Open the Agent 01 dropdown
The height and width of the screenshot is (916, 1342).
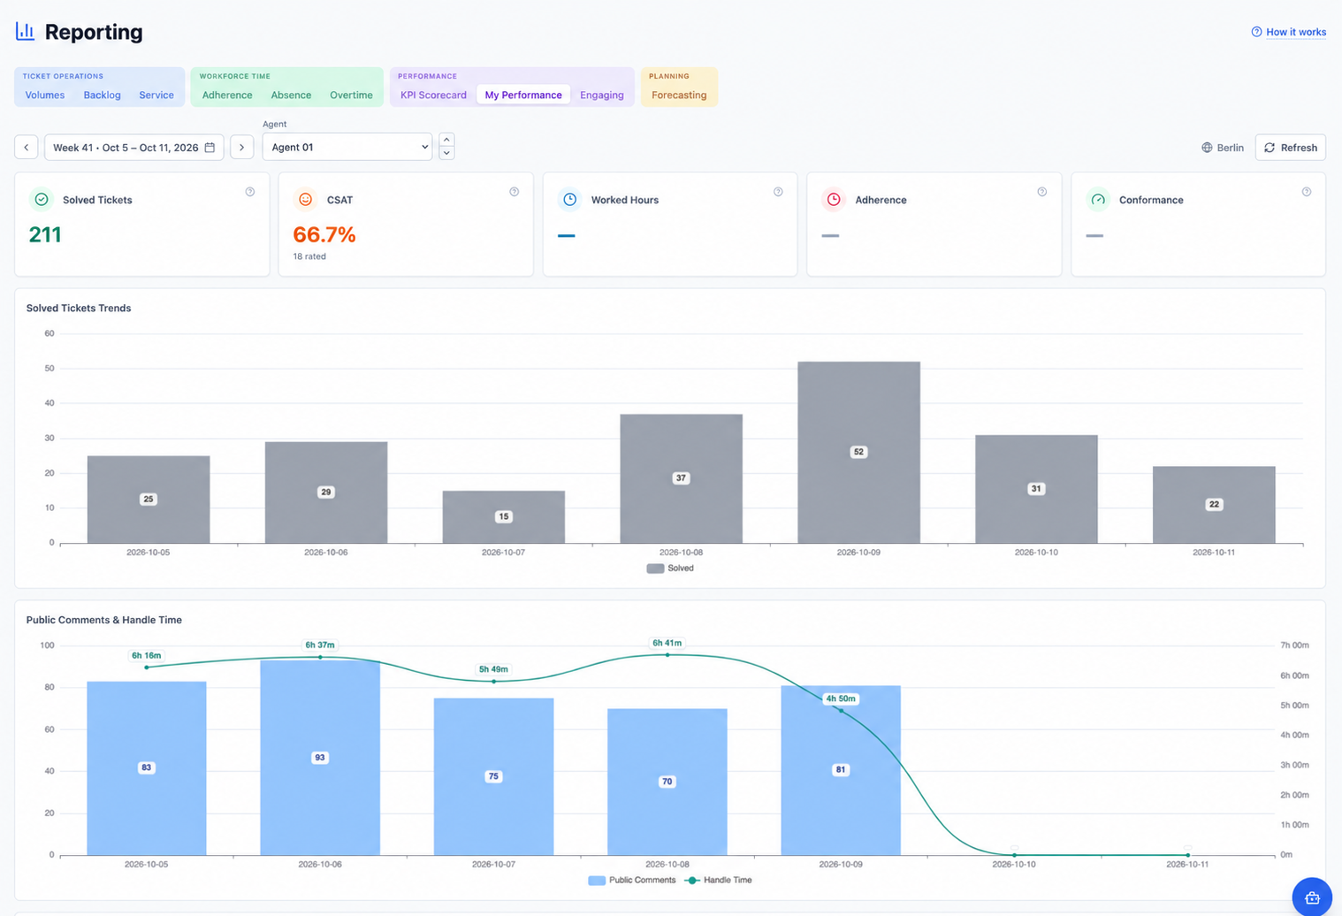[347, 147]
